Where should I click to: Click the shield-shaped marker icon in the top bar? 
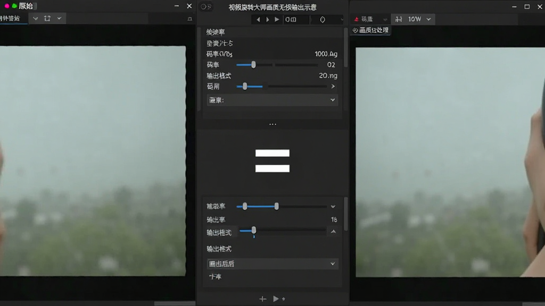click(323, 20)
